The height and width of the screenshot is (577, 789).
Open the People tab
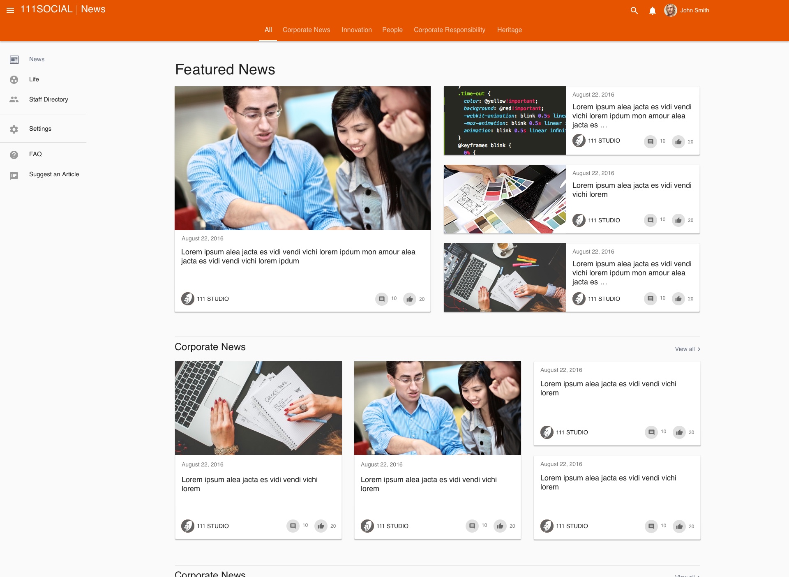click(x=392, y=30)
